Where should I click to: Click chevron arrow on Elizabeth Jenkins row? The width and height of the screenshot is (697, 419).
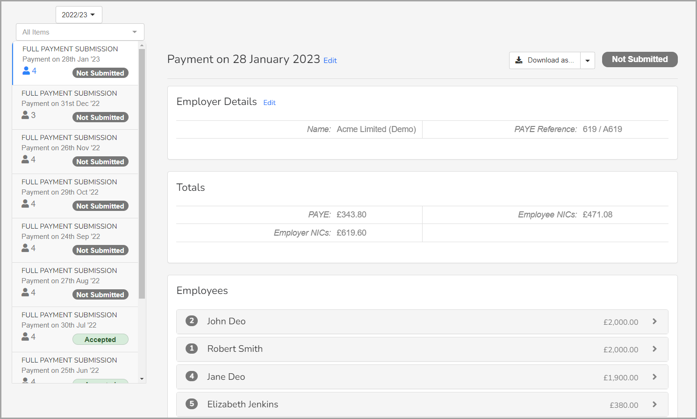(654, 405)
